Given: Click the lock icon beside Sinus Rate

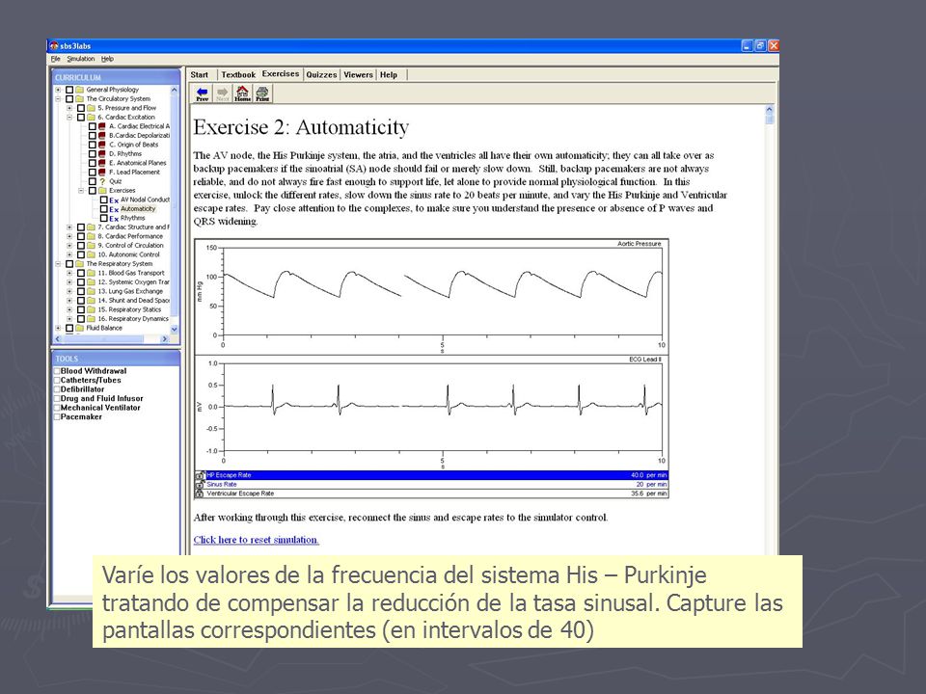Looking at the screenshot, I should pyautogui.click(x=201, y=485).
